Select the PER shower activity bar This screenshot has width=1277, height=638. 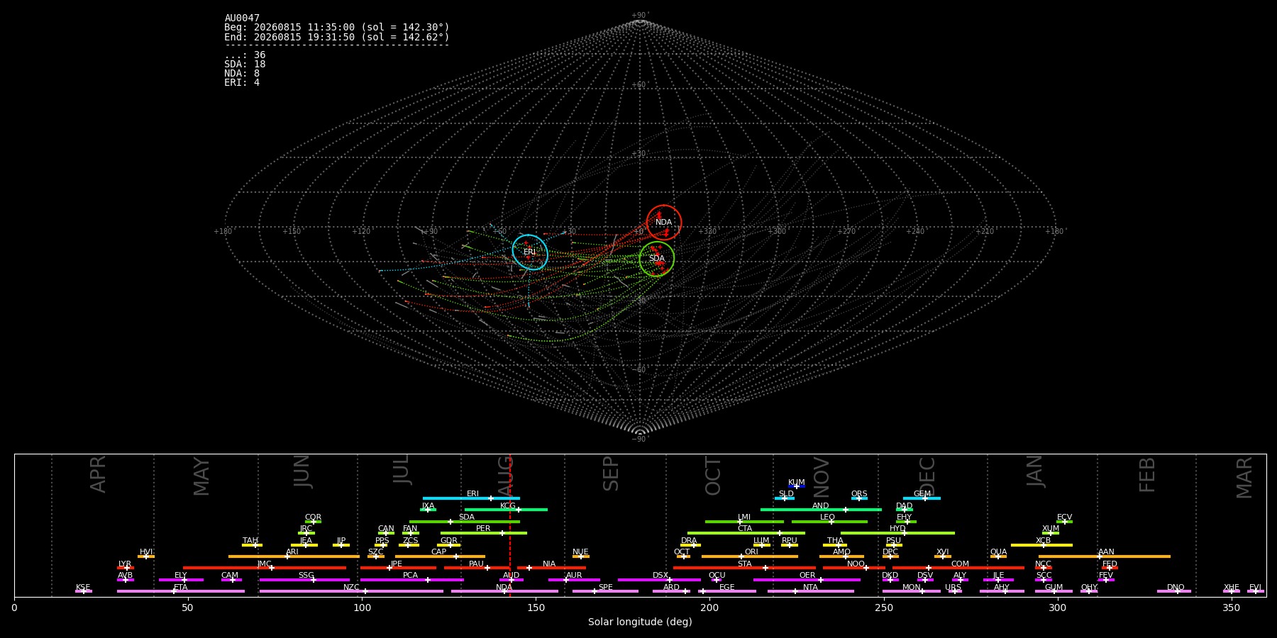tap(484, 533)
